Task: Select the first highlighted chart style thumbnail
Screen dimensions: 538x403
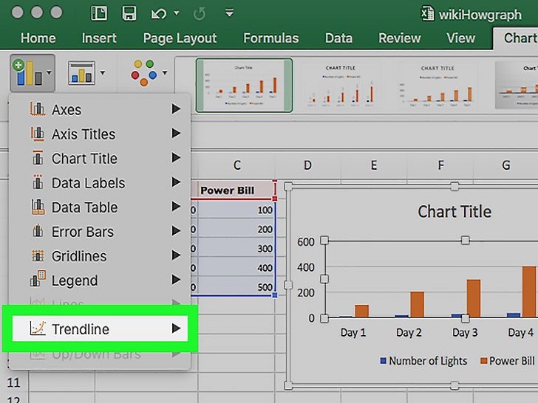Action: [x=244, y=85]
